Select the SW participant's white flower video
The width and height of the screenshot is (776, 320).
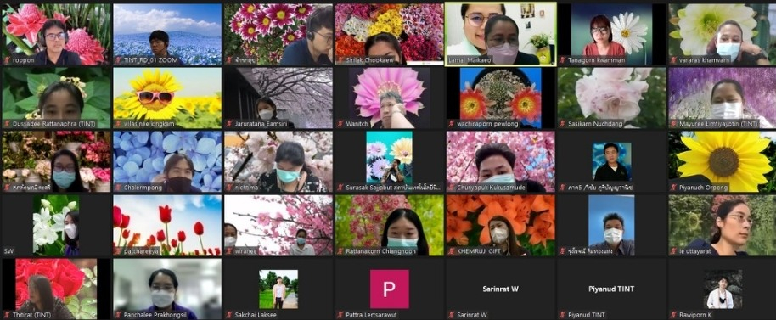point(56,225)
